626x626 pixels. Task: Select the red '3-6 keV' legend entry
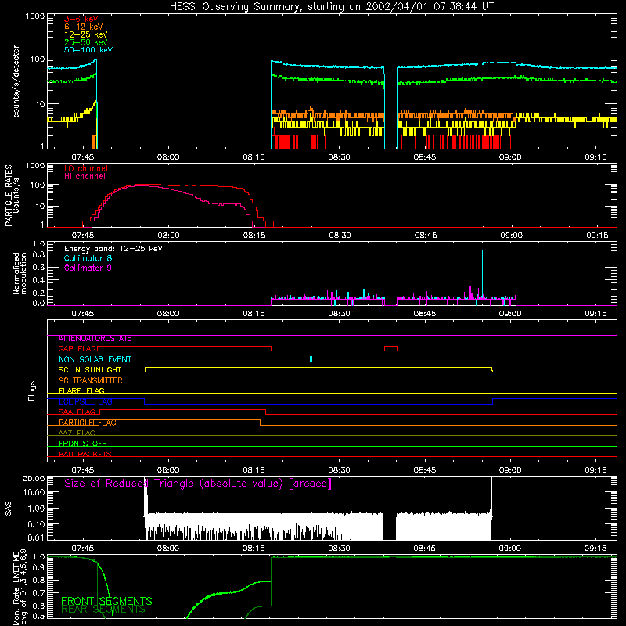point(81,19)
